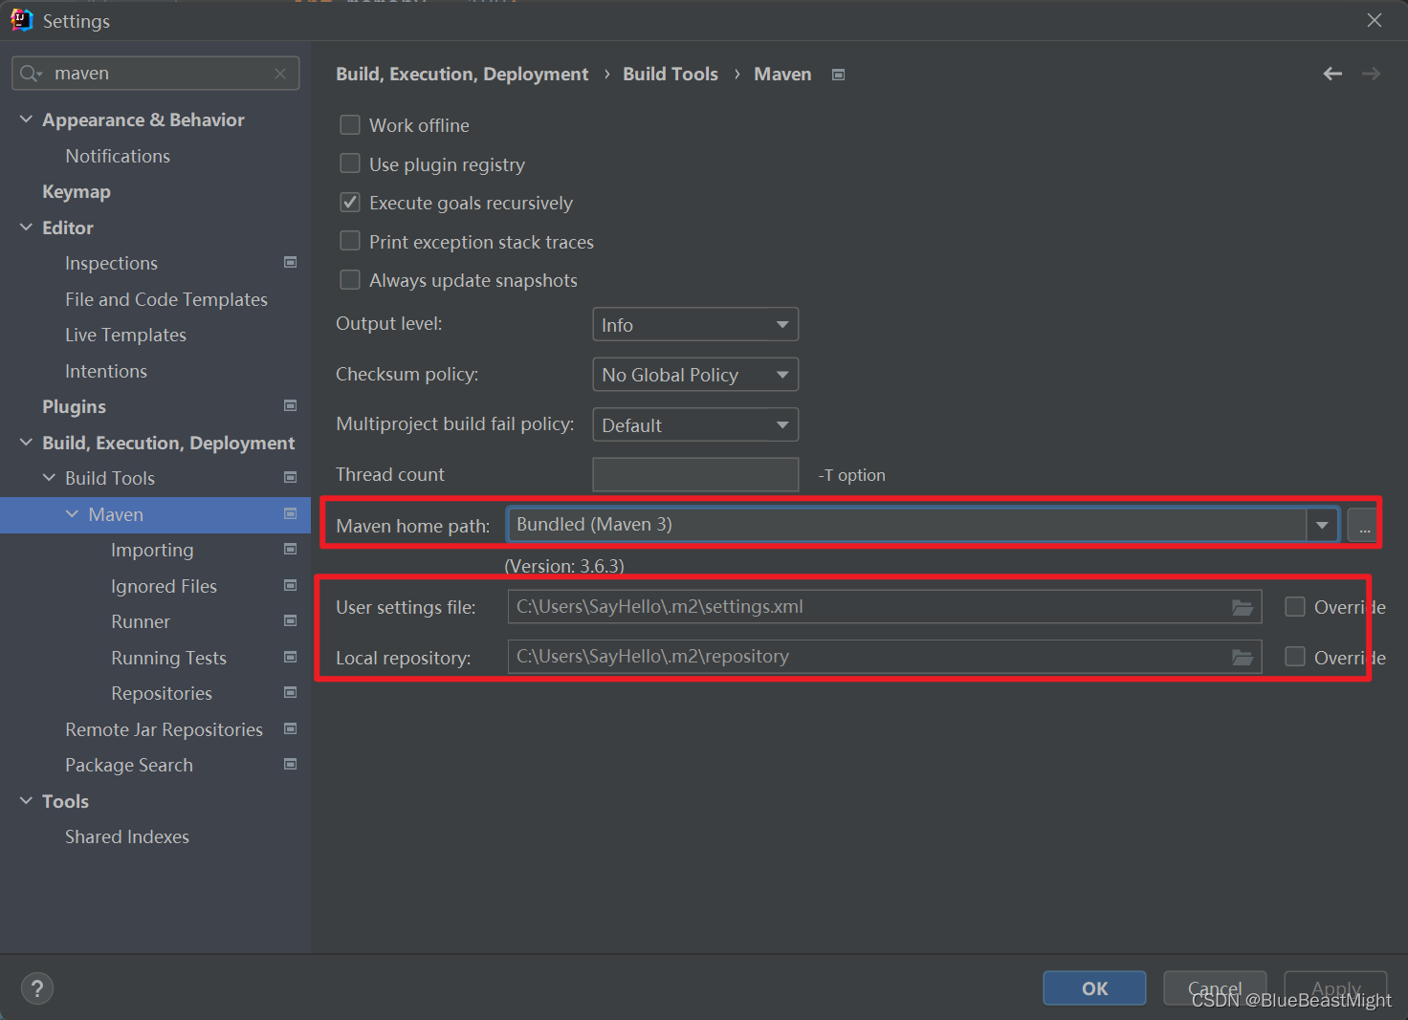Collapse the Editor section arrow

[x=26, y=228]
